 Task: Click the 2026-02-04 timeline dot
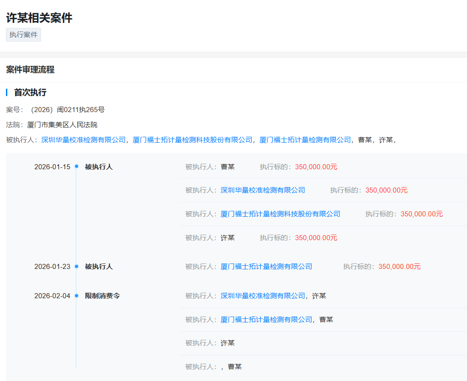tap(76, 296)
